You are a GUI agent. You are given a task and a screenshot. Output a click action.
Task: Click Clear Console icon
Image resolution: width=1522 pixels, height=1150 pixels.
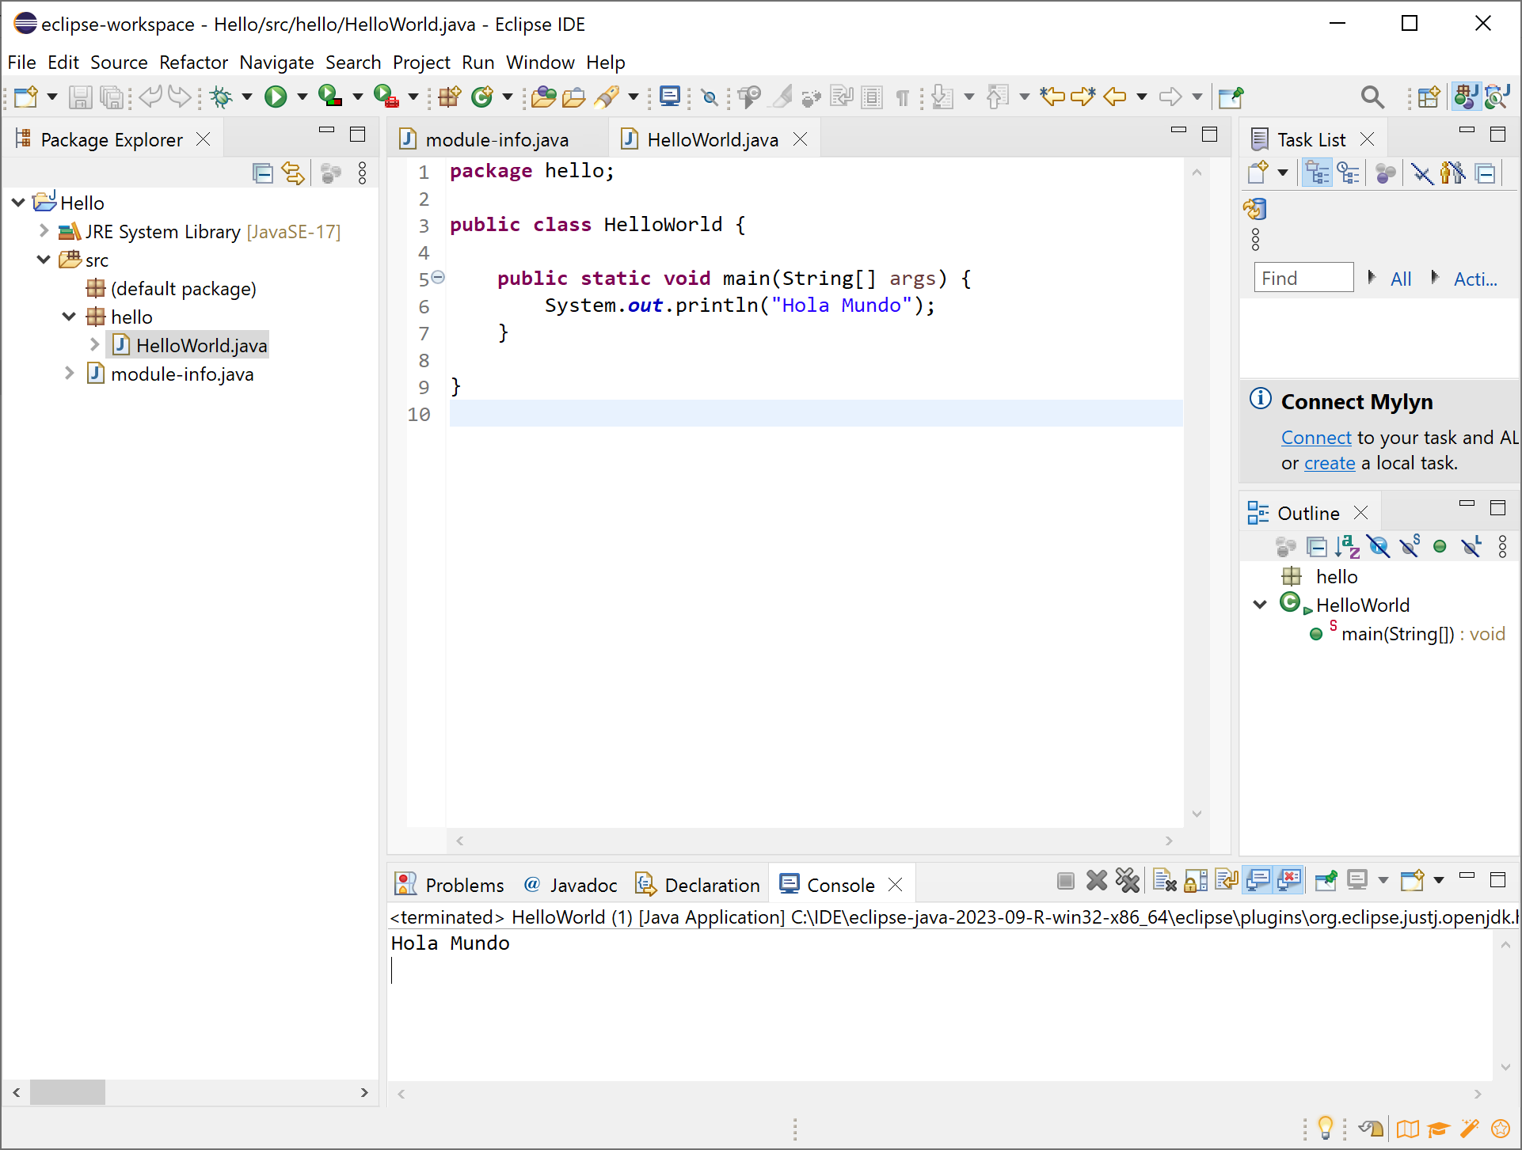coord(1164,880)
